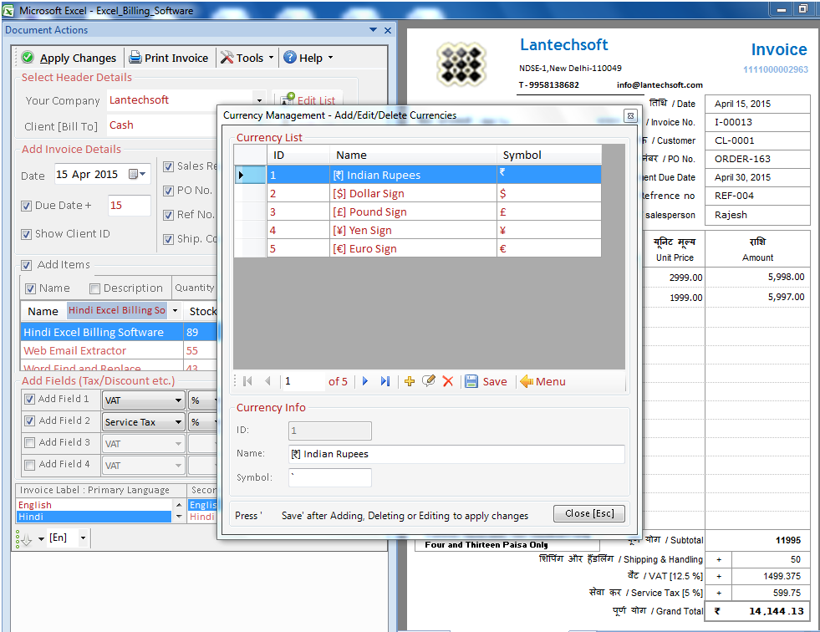The width and height of the screenshot is (820, 632).
Task: Open the Tools menu in Document Actions
Action: (x=247, y=58)
